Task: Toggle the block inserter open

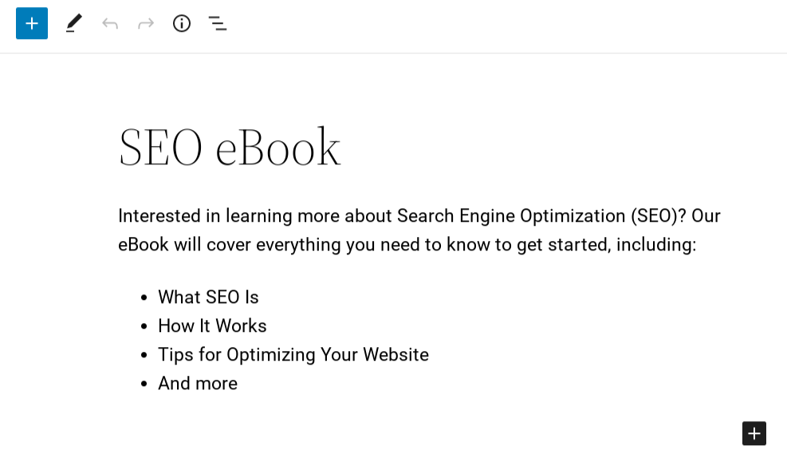Action: [31, 23]
